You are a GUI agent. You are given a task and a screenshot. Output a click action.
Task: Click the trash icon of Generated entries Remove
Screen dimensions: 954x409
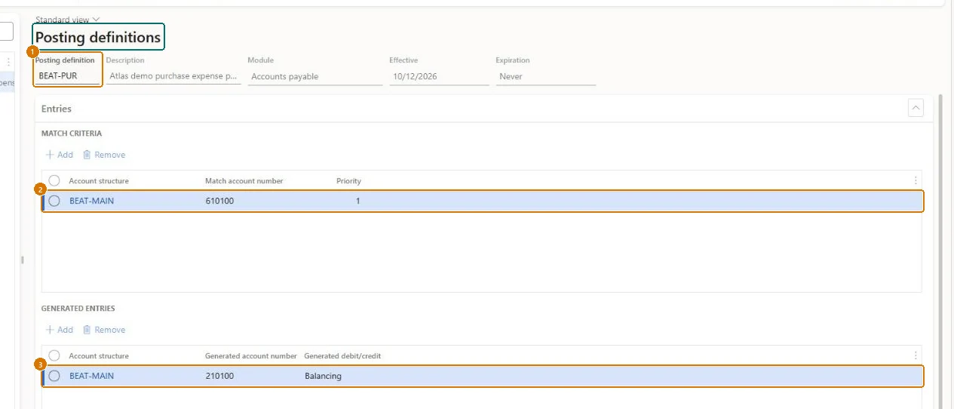click(87, 330)
